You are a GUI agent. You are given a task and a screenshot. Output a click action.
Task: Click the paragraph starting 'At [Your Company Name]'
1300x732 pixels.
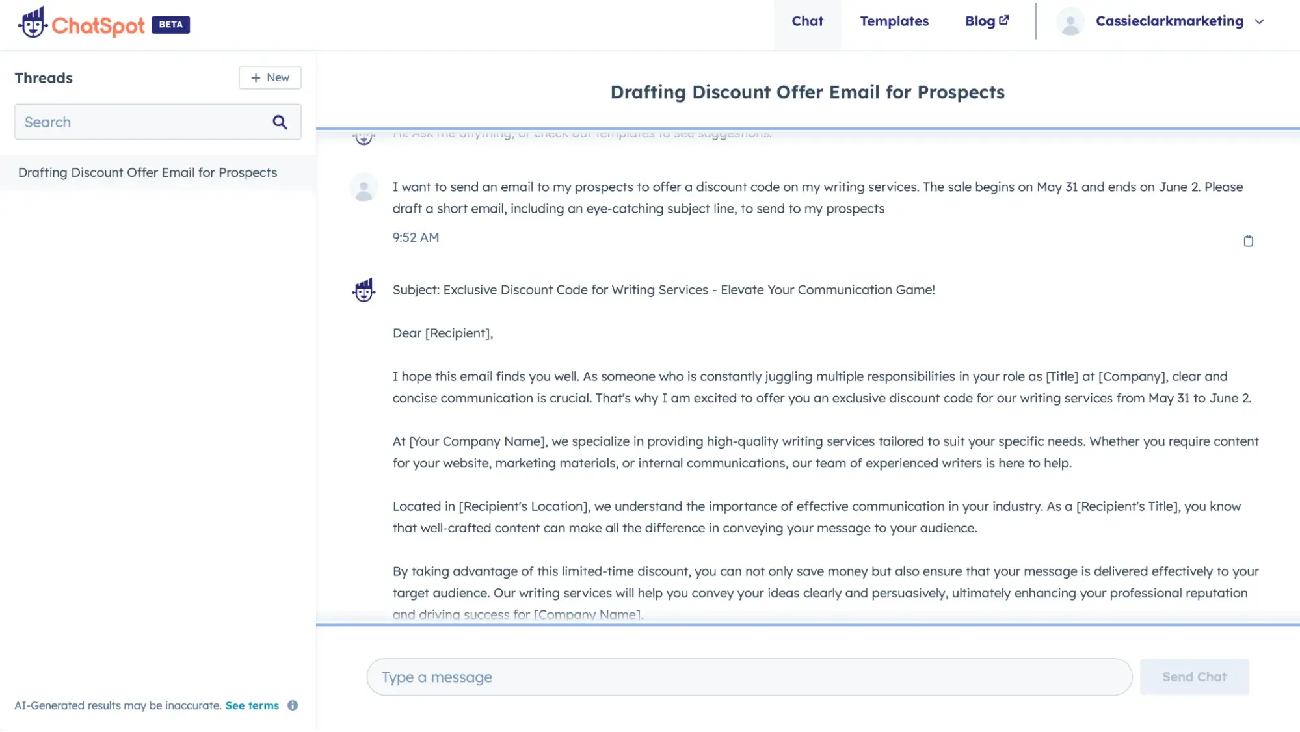click(x=825, y=452)
